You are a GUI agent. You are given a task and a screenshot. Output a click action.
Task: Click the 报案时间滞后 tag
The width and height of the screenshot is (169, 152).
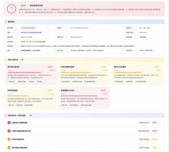(22, 82)
